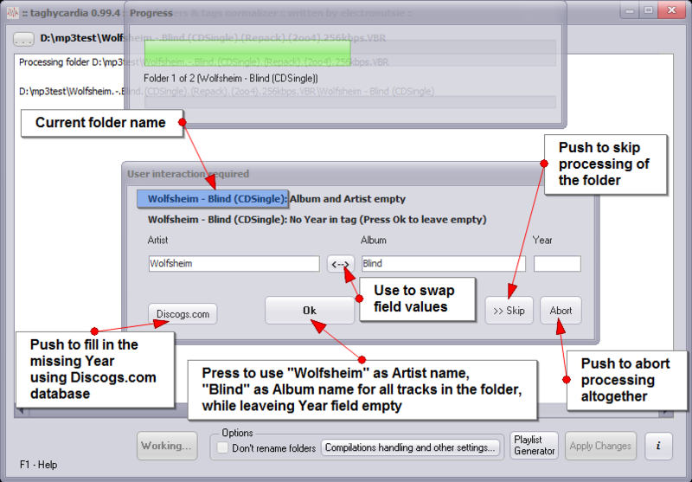Click the Discogs.com button
This screenshot has height=482, width=692.
[x=183, y=314]
